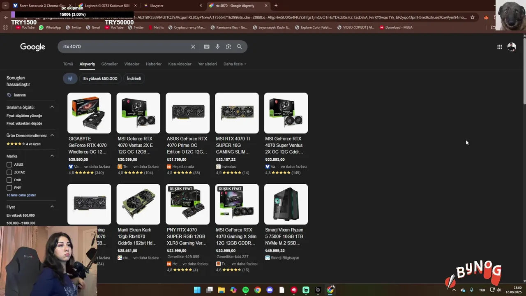Screen dimensions: 526x296
Task: Check the Palit brand filter
Action: (x=9, y=180)
